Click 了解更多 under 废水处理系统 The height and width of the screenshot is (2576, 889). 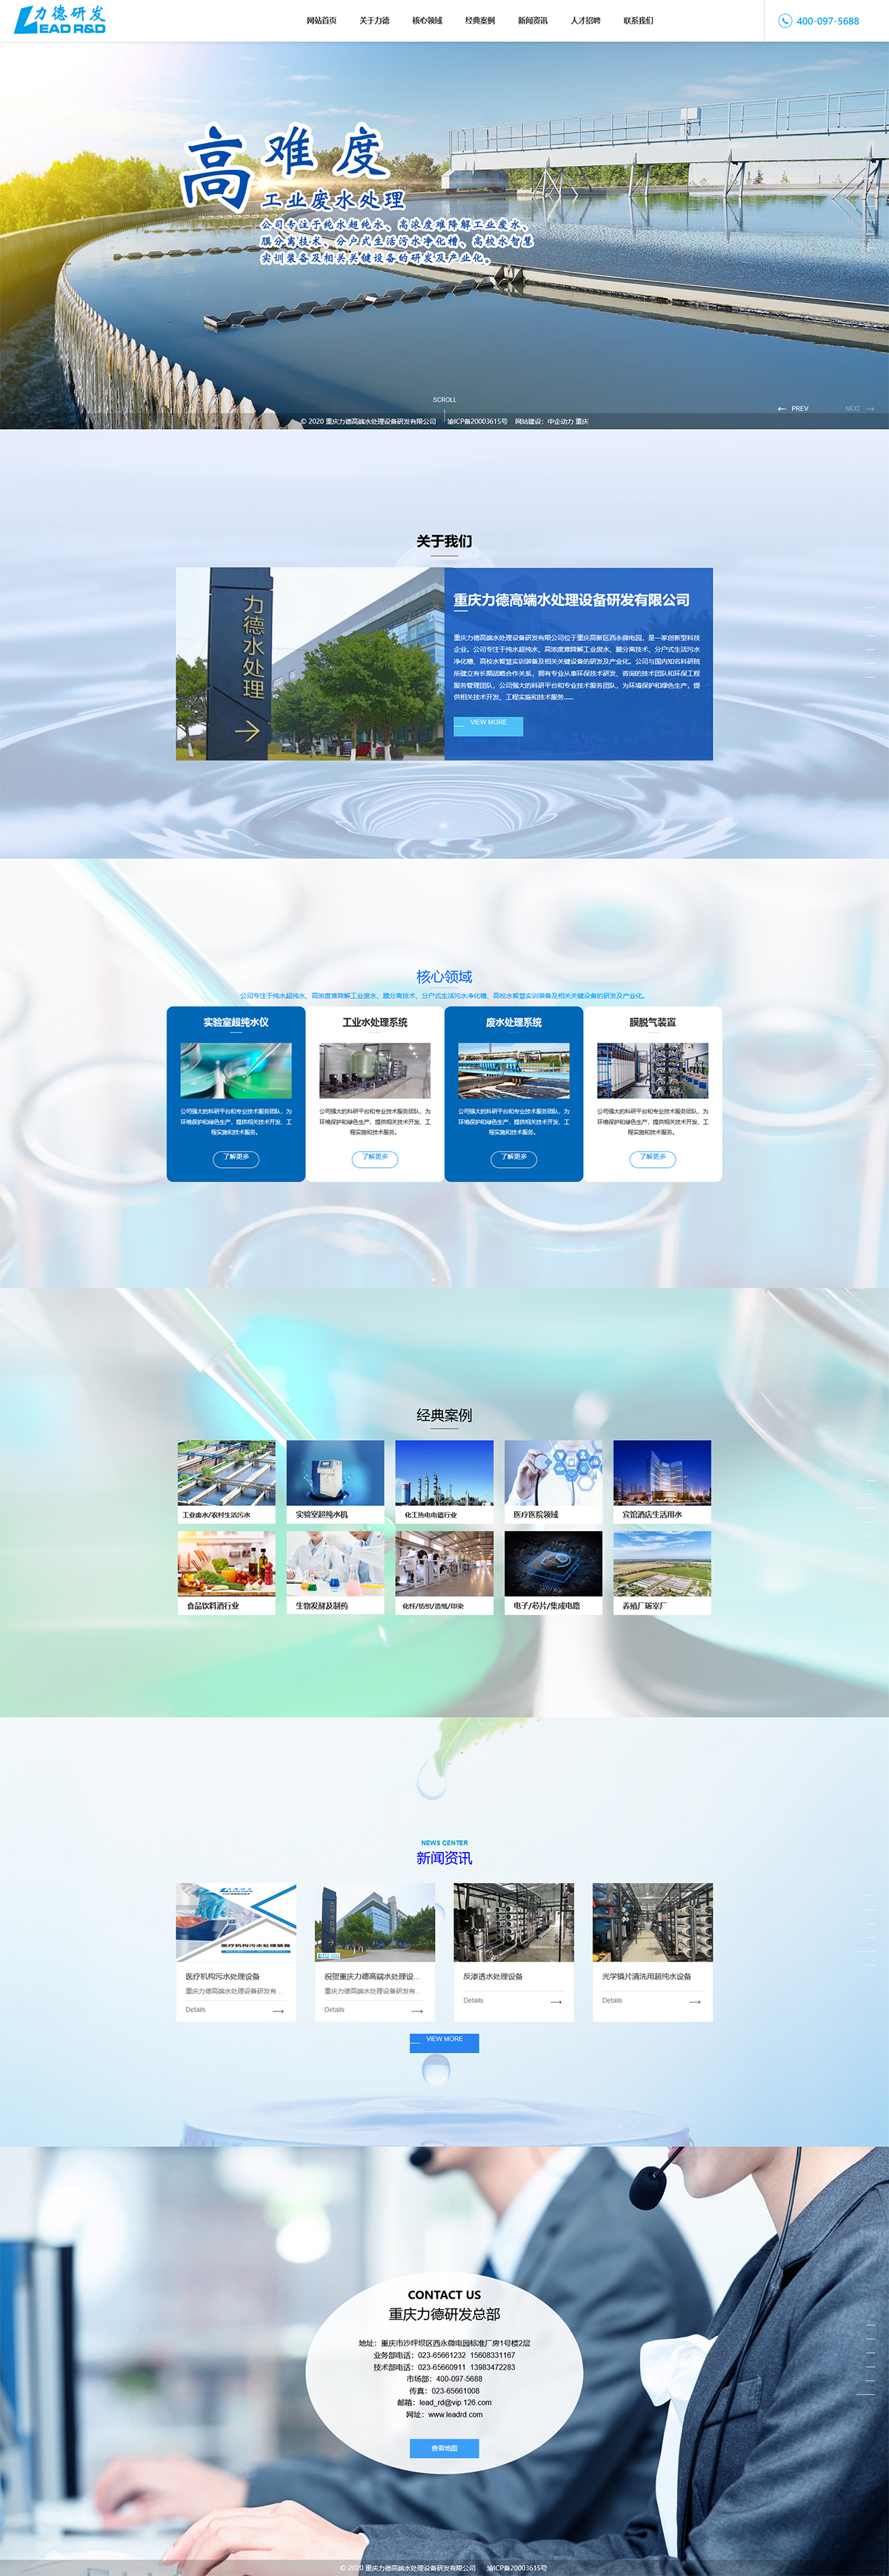(514, 1158)
